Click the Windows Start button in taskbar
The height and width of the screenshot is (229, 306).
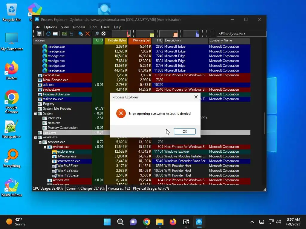[x=107, y=222]
